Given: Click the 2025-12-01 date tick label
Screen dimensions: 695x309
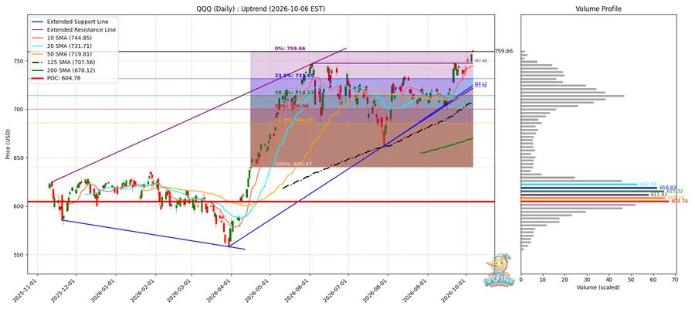Looking at the screenshot, I should point(65,290).
